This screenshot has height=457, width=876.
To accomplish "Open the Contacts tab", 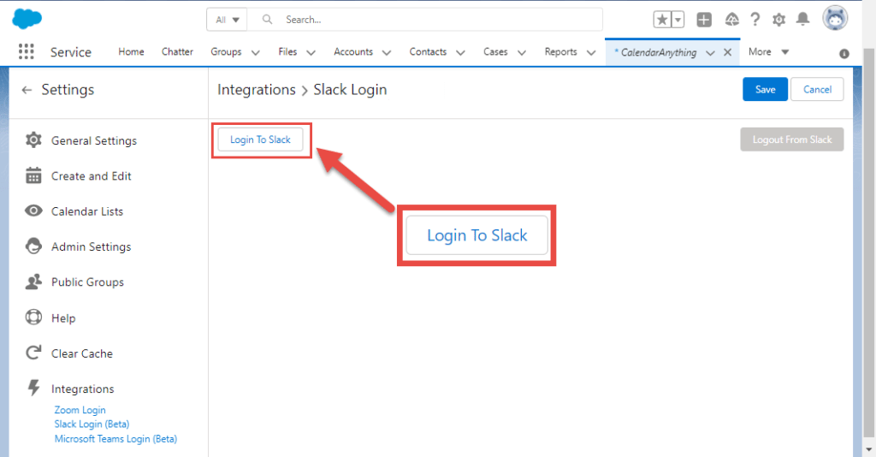I will click(x=428, y=52).
